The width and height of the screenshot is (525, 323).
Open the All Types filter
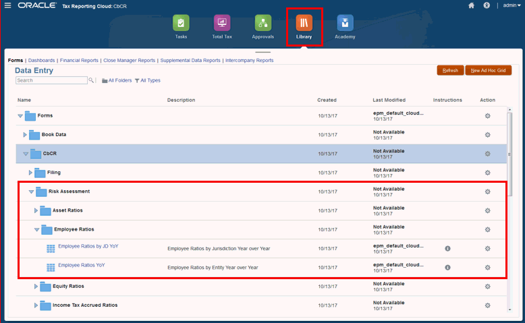click(x=148, y=80)
